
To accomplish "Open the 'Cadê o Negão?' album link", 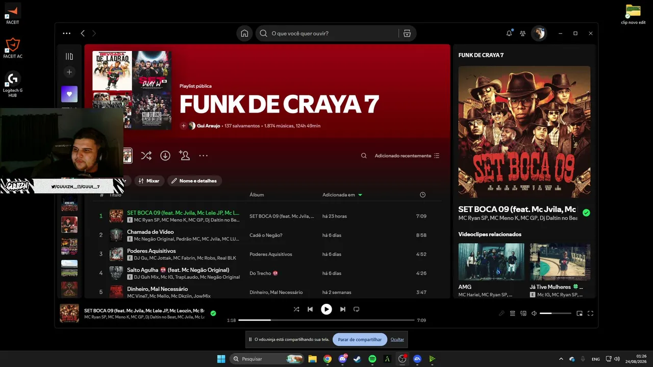I will (x=266, y=235).
